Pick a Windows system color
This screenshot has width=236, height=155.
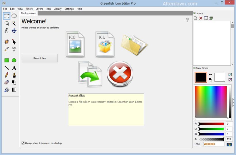pos(229,144)
